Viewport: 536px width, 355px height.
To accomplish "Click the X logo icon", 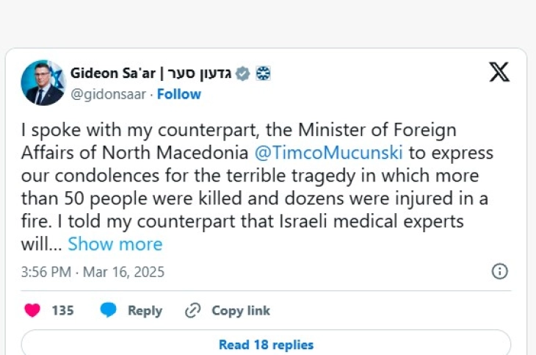I will click(499, 72).
